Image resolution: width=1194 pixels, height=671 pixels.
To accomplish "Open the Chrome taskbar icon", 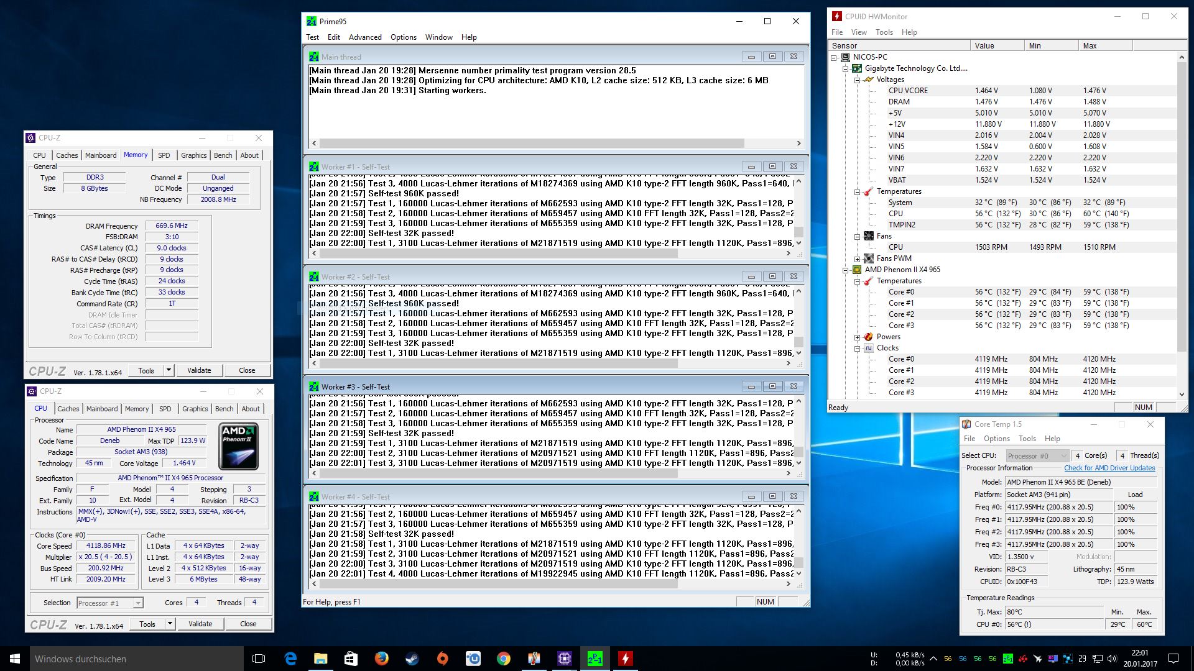I will 503,659.
